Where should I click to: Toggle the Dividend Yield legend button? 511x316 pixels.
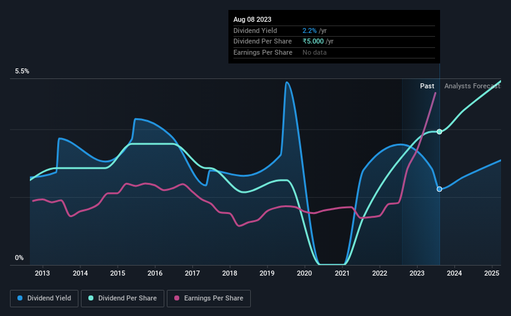tap(44, 299)
